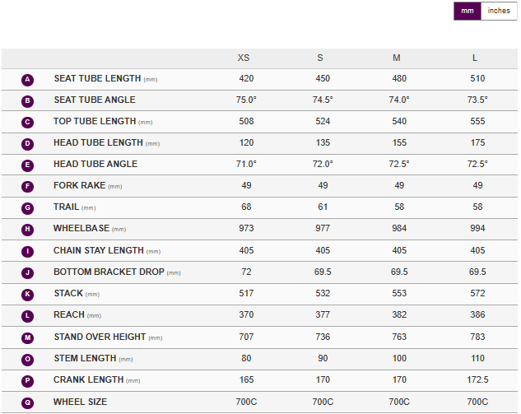Image resolution: width=521 pixels, height=414 pixels.
Task: Select the G badge for Trail
Action: pyautogui.click(x=28, y=208)
